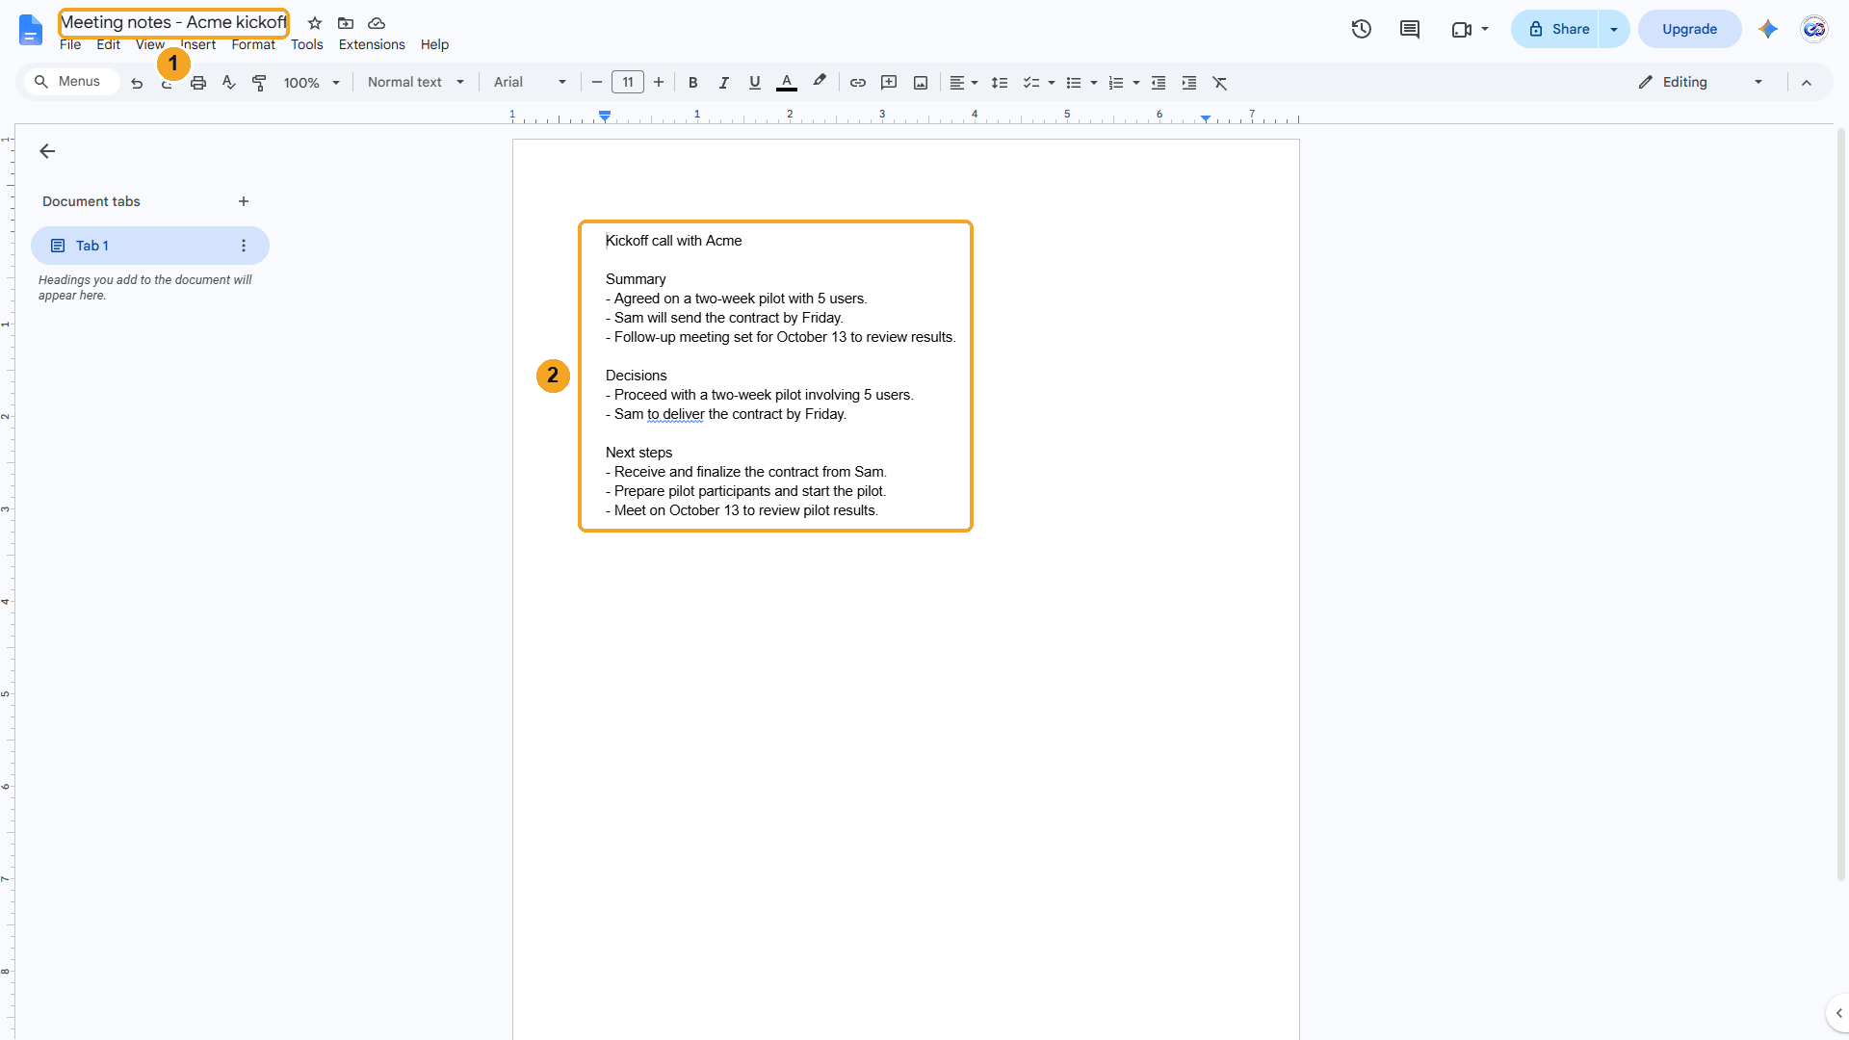Screen dimensions: 1849x1040
Task: Add a comment via toolbar icon
Action: [889, 83]
